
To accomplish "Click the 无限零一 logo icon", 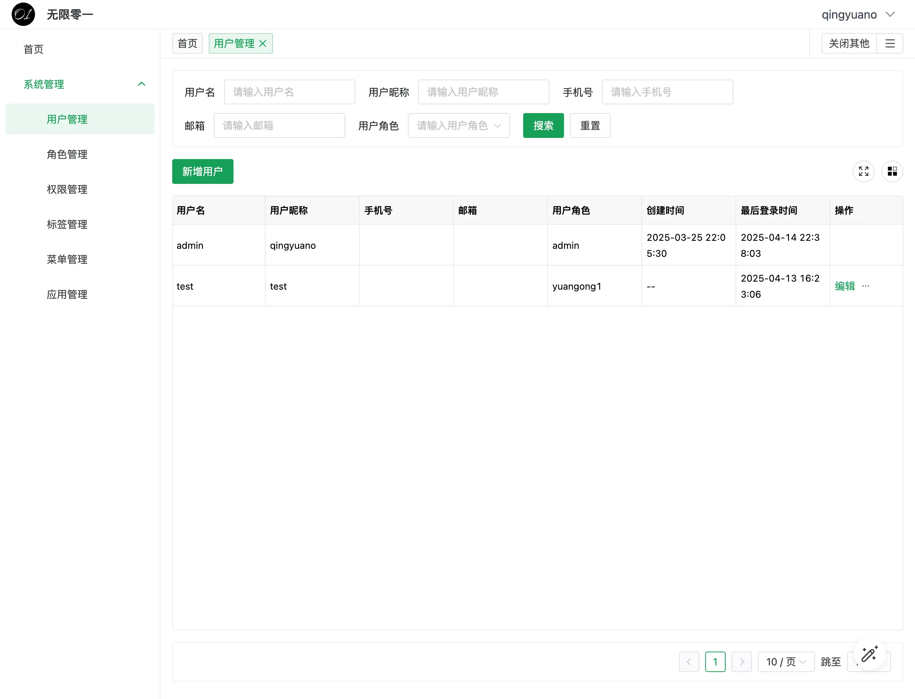I will (23, 15).
